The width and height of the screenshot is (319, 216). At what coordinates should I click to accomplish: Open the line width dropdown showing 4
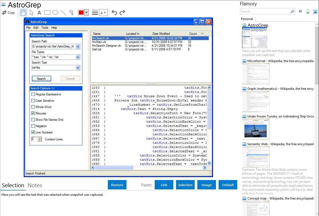103,13
